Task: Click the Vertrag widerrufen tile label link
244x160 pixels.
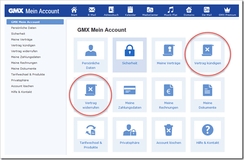Action: pos(91,105)
